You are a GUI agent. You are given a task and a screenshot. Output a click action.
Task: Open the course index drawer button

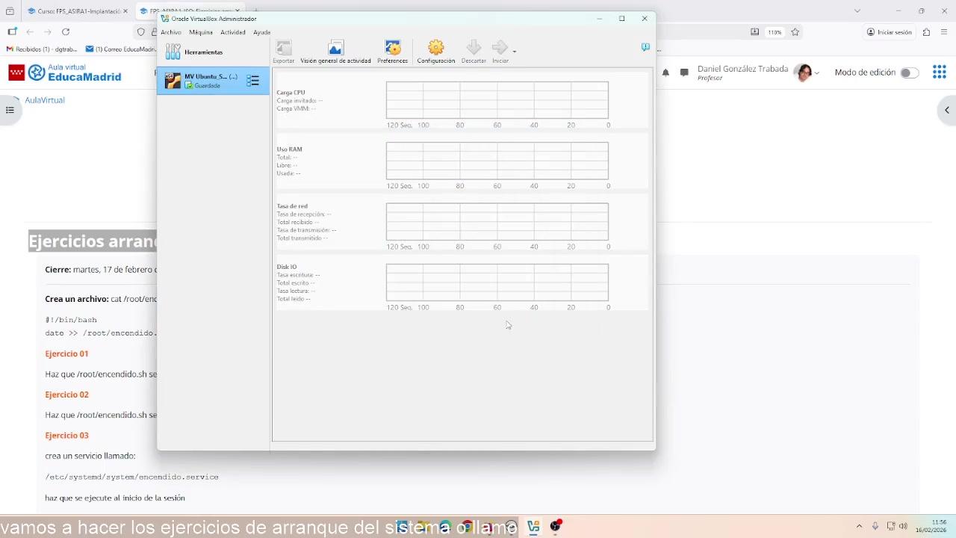pos(10,111)
